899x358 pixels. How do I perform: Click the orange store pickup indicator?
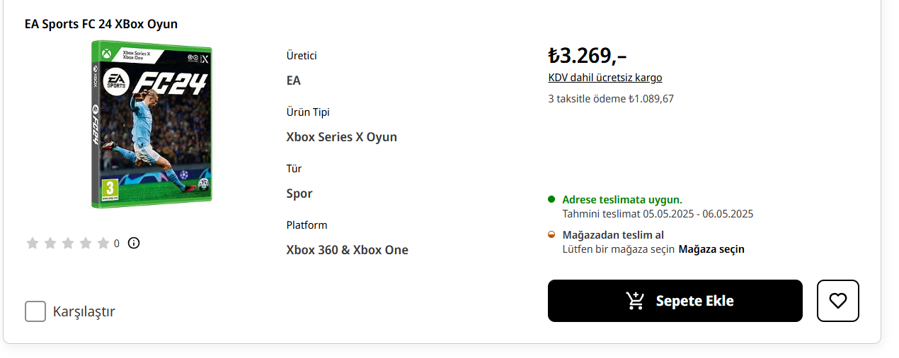551,235
